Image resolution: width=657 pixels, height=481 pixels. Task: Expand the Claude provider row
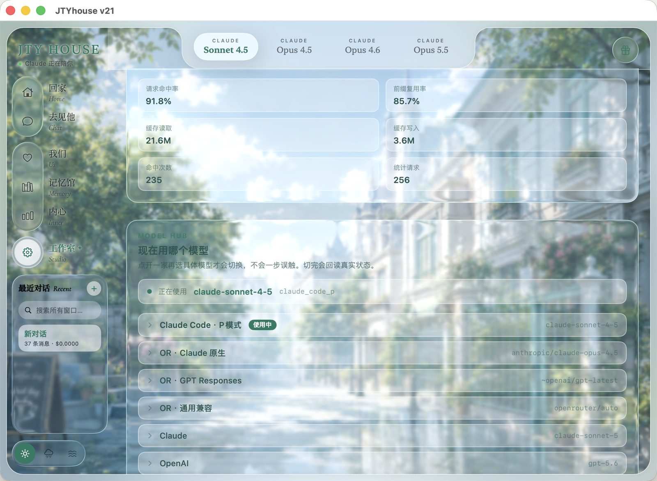click(382, 436)
